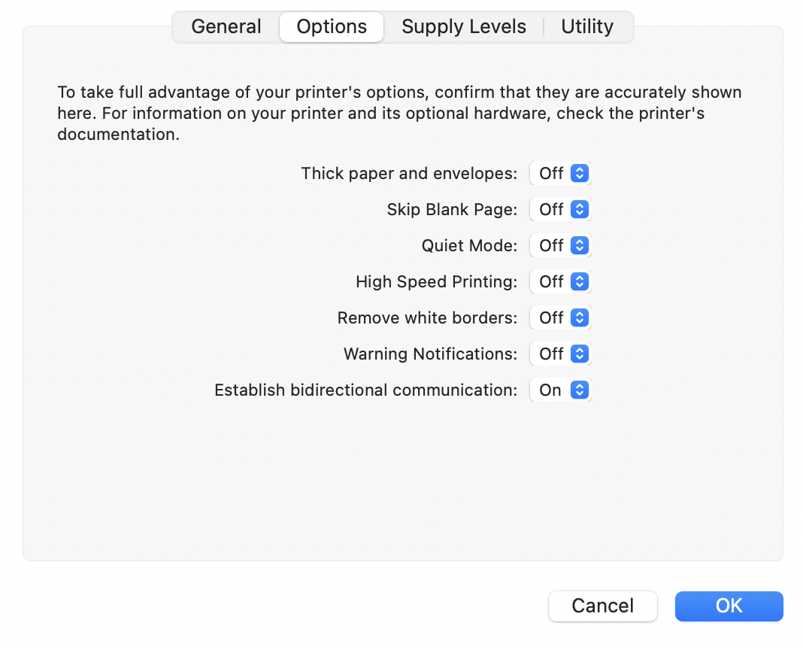Expand the Quiet Mode Off popup menu
Viewport: 803px width, 647px height.
[560, 245]
